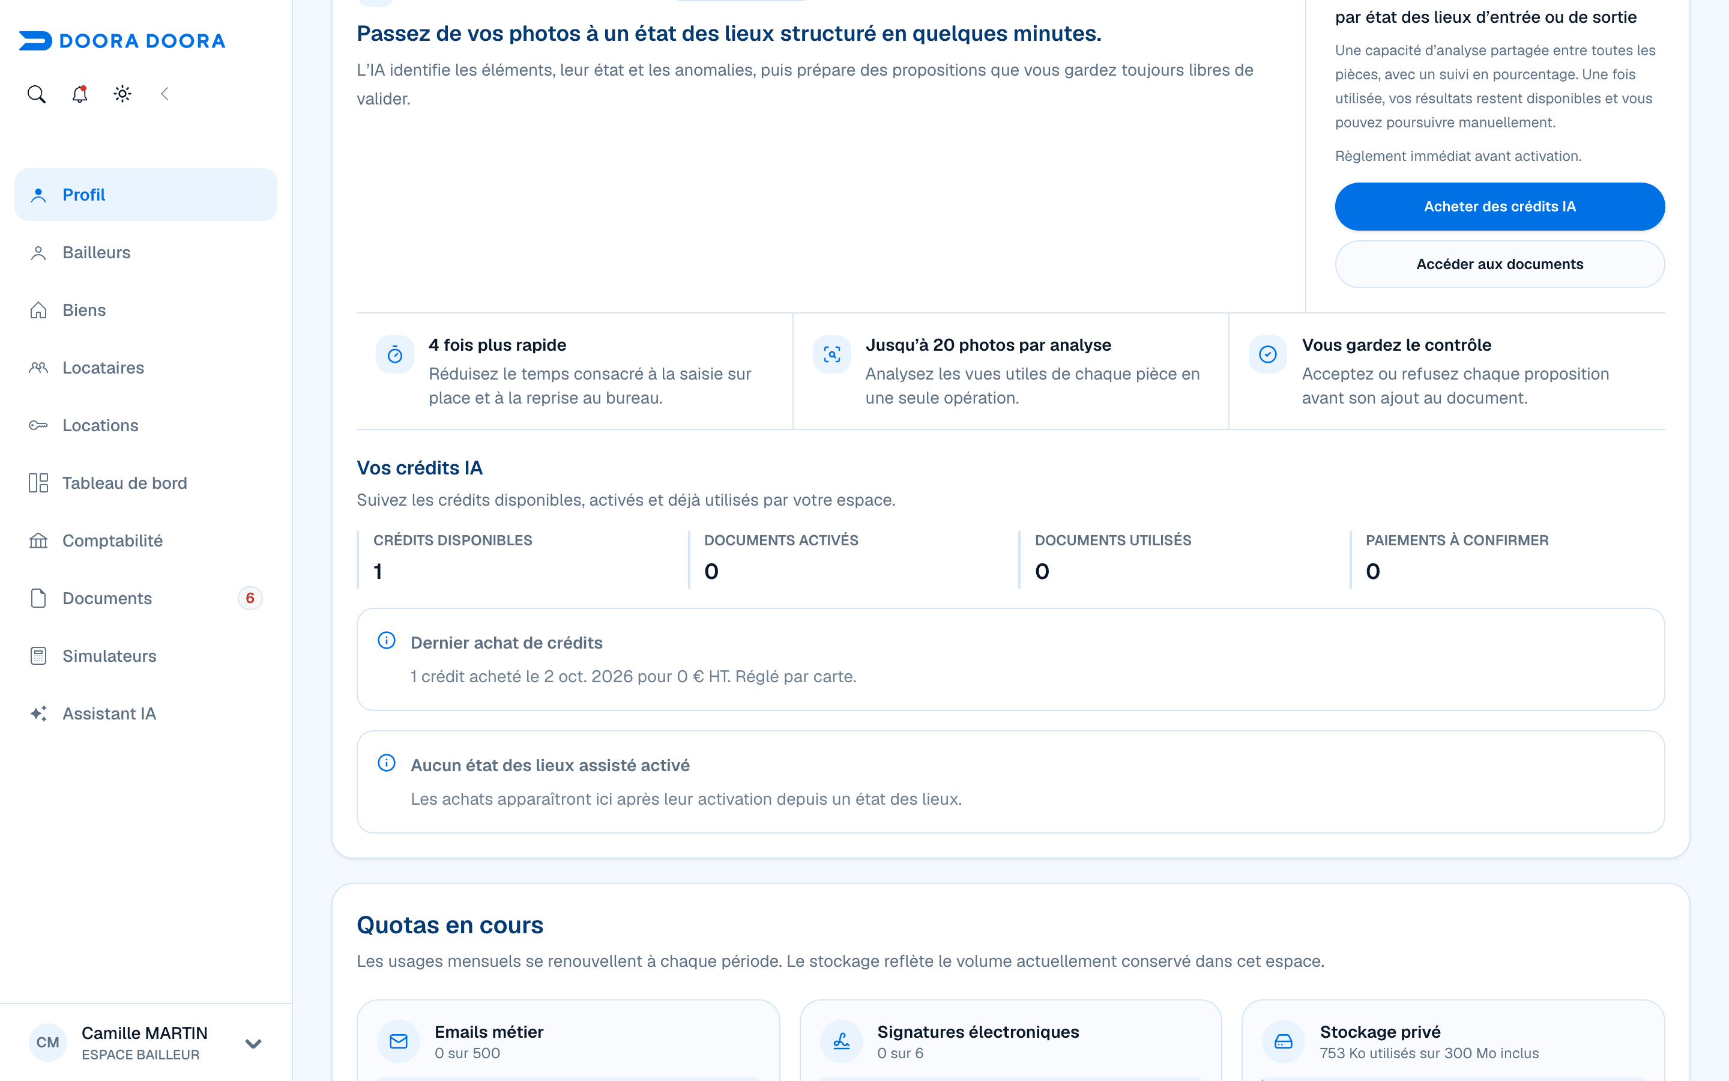
Task: Open Biens in the sidebar
Action: 146,310
